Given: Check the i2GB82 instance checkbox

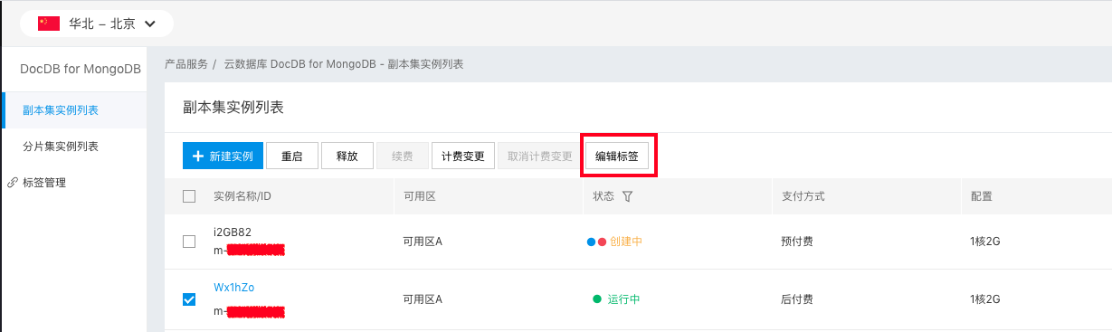Looking at the screenshot, I should (x=189, y=242).
